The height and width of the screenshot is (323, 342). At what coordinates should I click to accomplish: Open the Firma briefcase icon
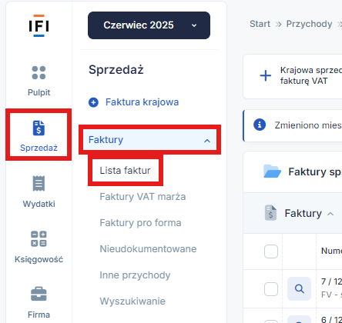[39, 294]
